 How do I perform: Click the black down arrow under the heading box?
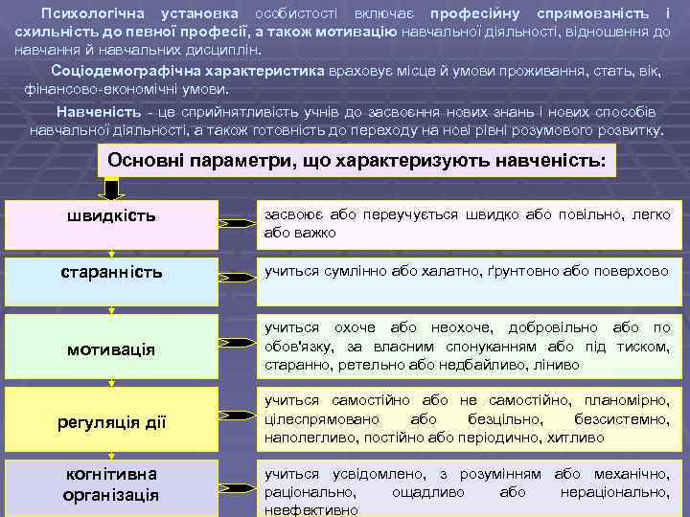[x=111, y=189]
